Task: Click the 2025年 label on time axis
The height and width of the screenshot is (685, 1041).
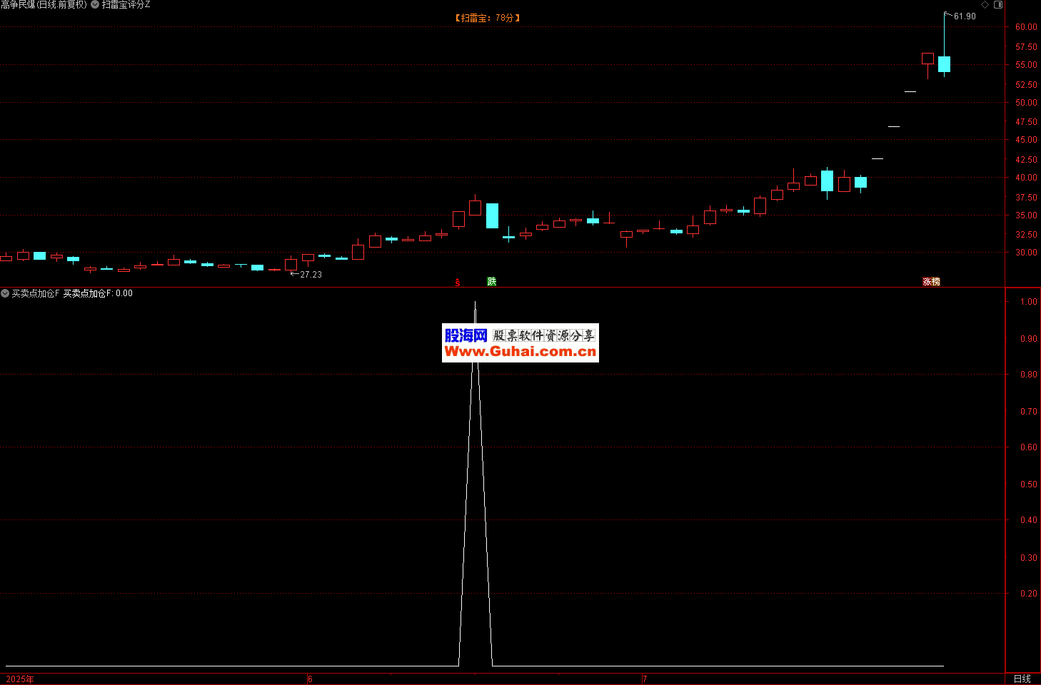Action: [20, 679]
